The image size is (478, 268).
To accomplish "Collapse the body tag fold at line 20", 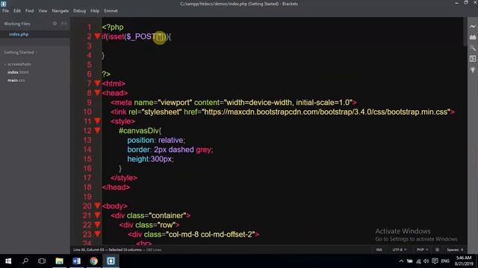I will click(x=97, y=205).
